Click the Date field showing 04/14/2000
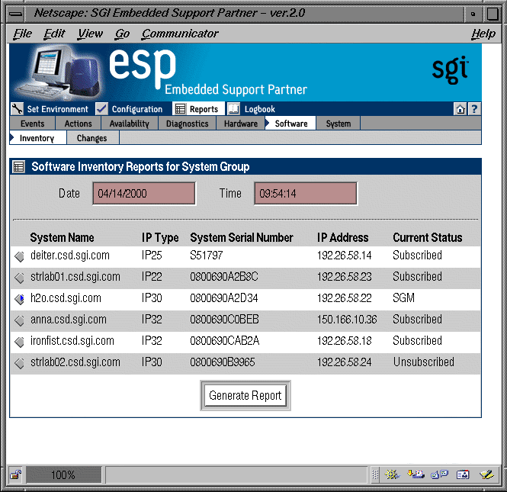This screenshot has height=492, width=507. 144,194
